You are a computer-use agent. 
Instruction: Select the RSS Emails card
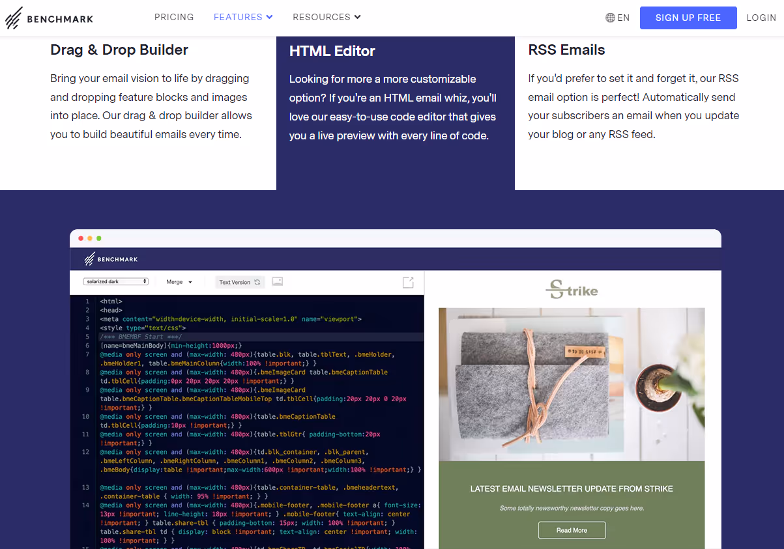(649, 113)
